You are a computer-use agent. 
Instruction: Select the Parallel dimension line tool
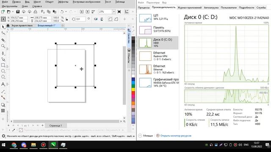pyautogui.click(x=3, y=92)
